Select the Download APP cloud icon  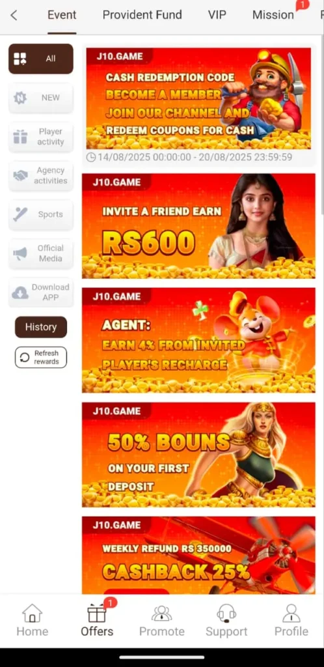(20, 292)
